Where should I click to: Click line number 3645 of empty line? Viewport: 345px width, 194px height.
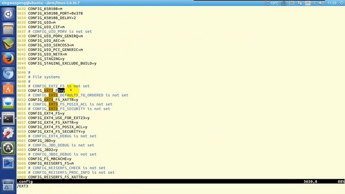tap(21, 68)
